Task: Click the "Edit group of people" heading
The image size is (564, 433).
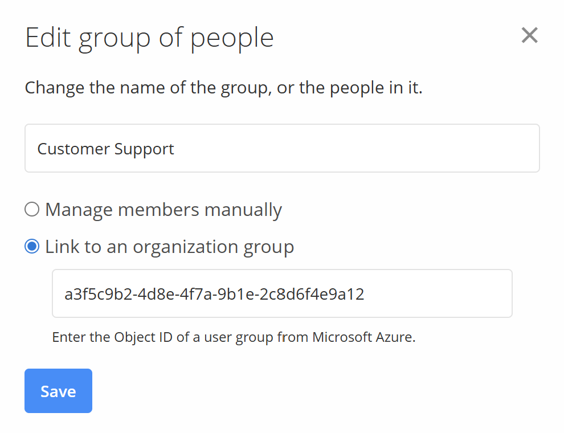Action: point(149,38)
